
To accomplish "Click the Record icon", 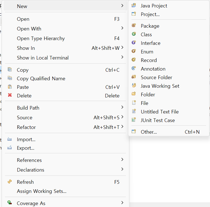I will pos(134,59).
